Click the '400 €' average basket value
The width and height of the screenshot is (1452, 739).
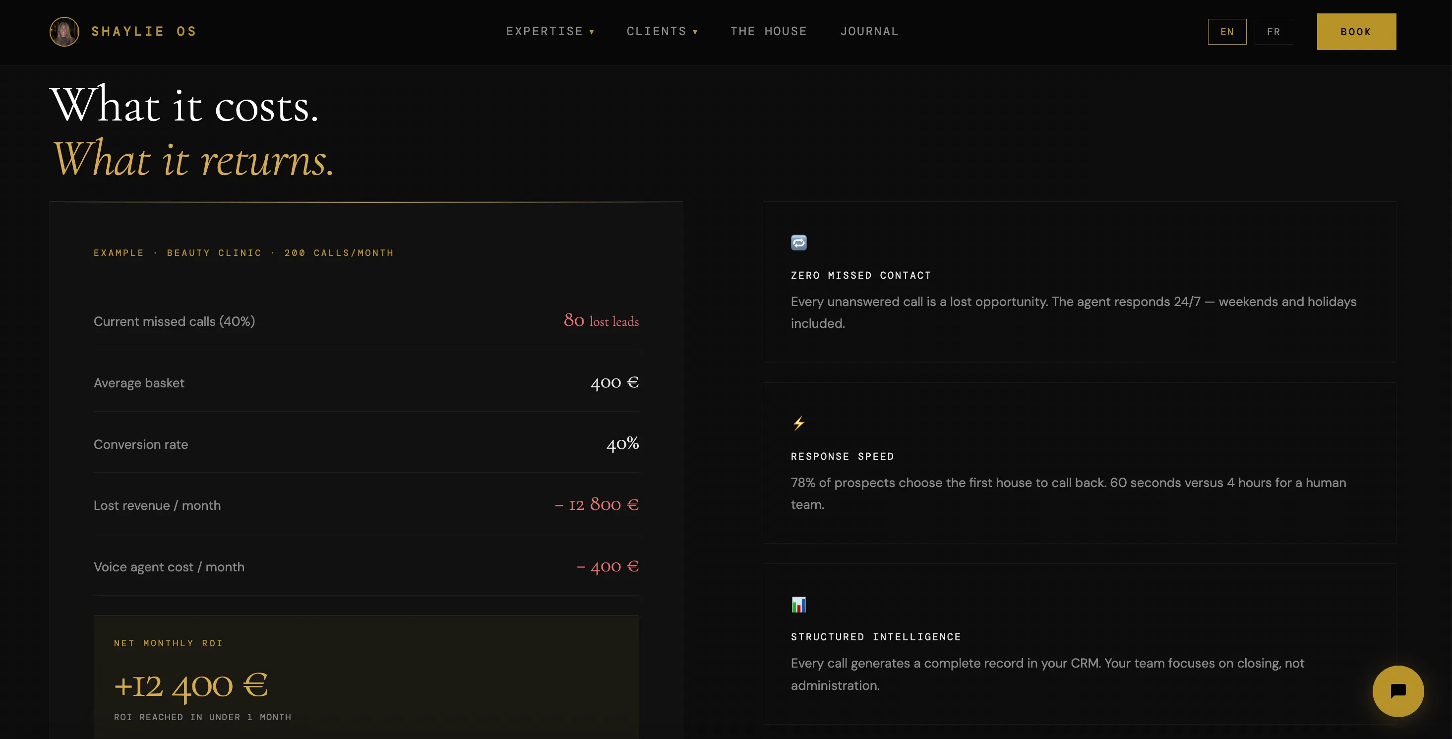click(614, 382)
